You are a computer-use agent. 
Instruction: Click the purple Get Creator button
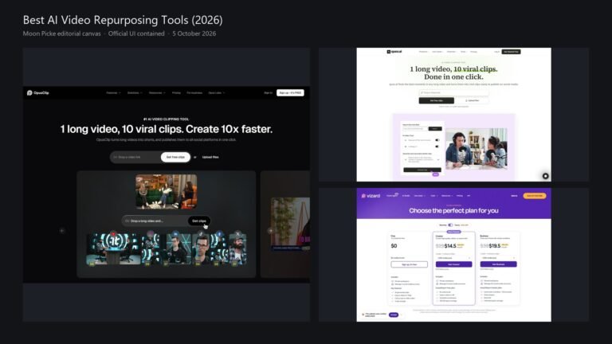click(x=453, y=264)
